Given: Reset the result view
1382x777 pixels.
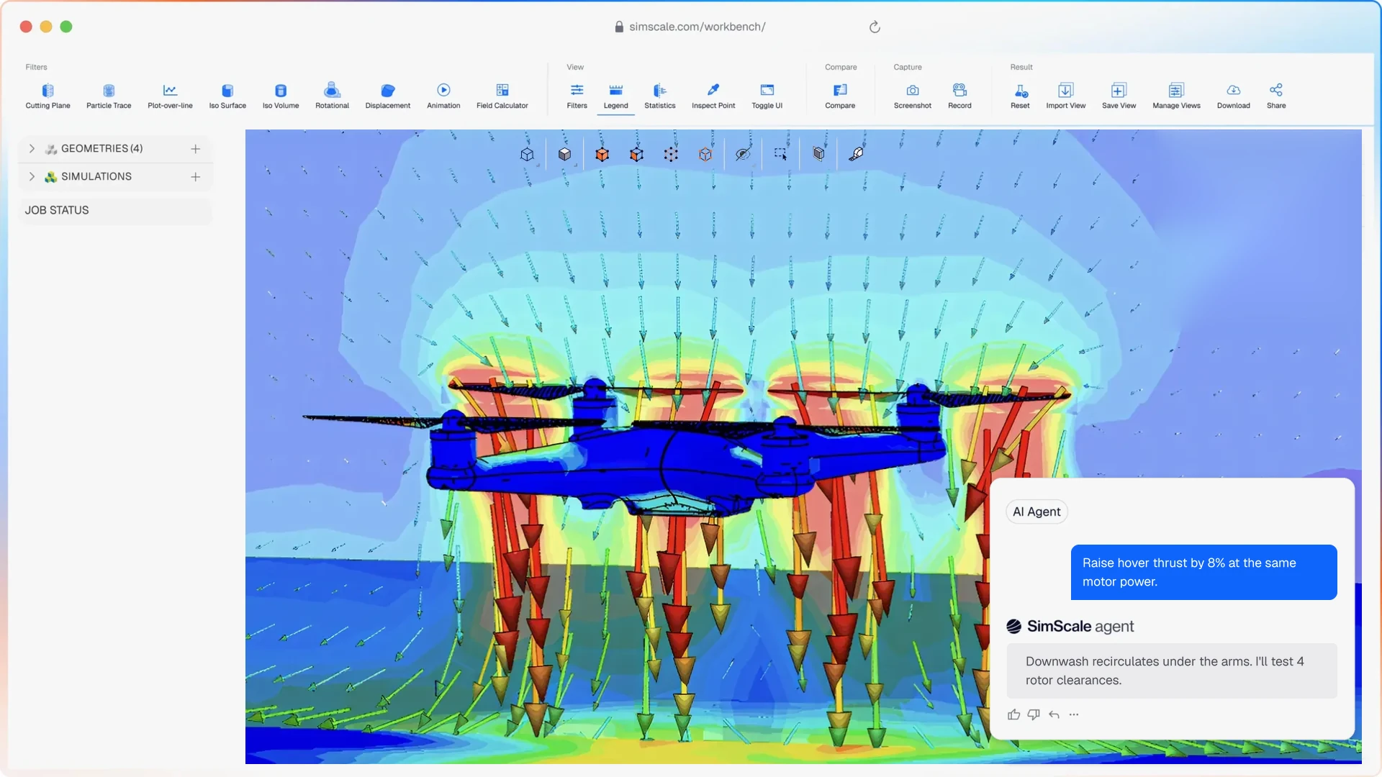Looking at the screenshot, I should click(1020, 96).
